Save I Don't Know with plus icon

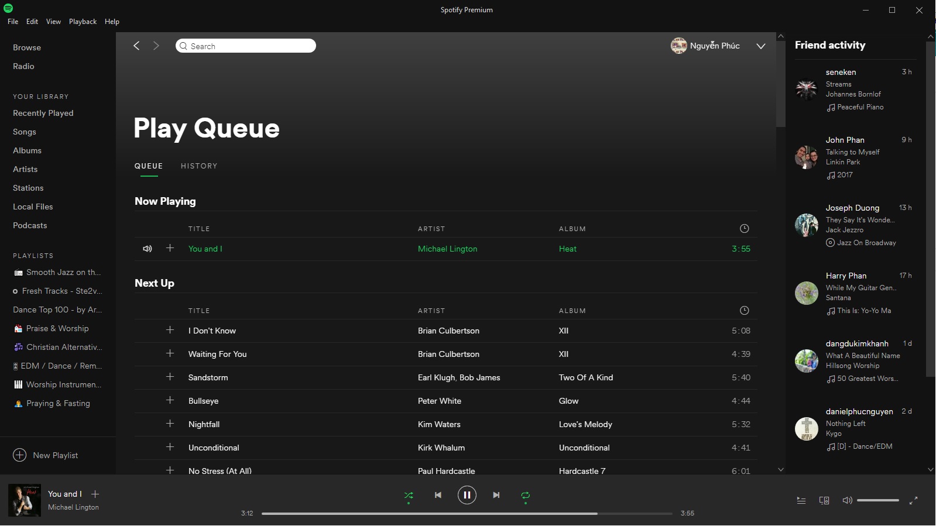coord(170,330)
